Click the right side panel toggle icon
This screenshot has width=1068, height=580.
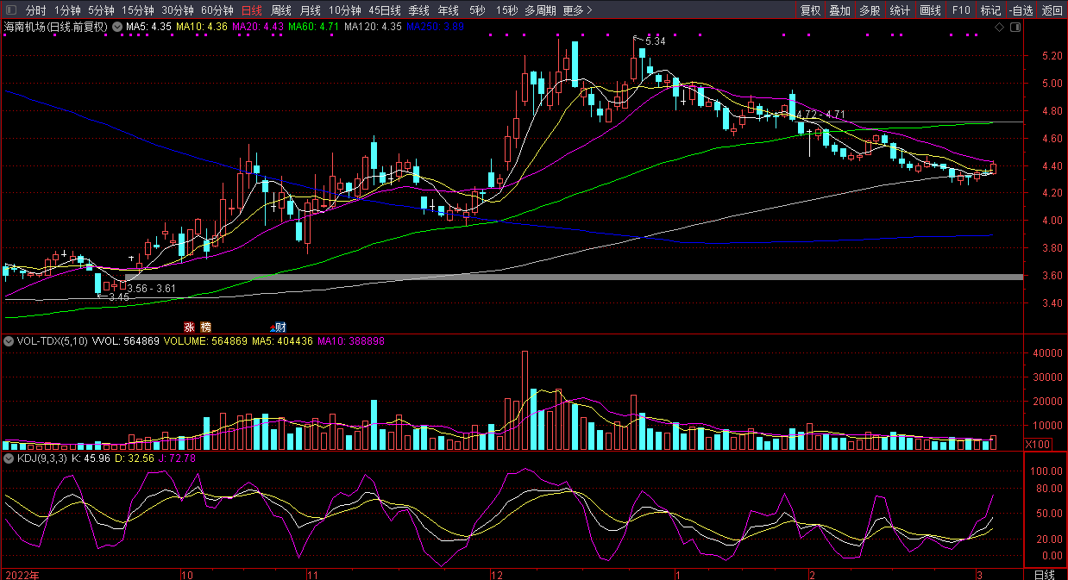click(x=1014, y=28)
